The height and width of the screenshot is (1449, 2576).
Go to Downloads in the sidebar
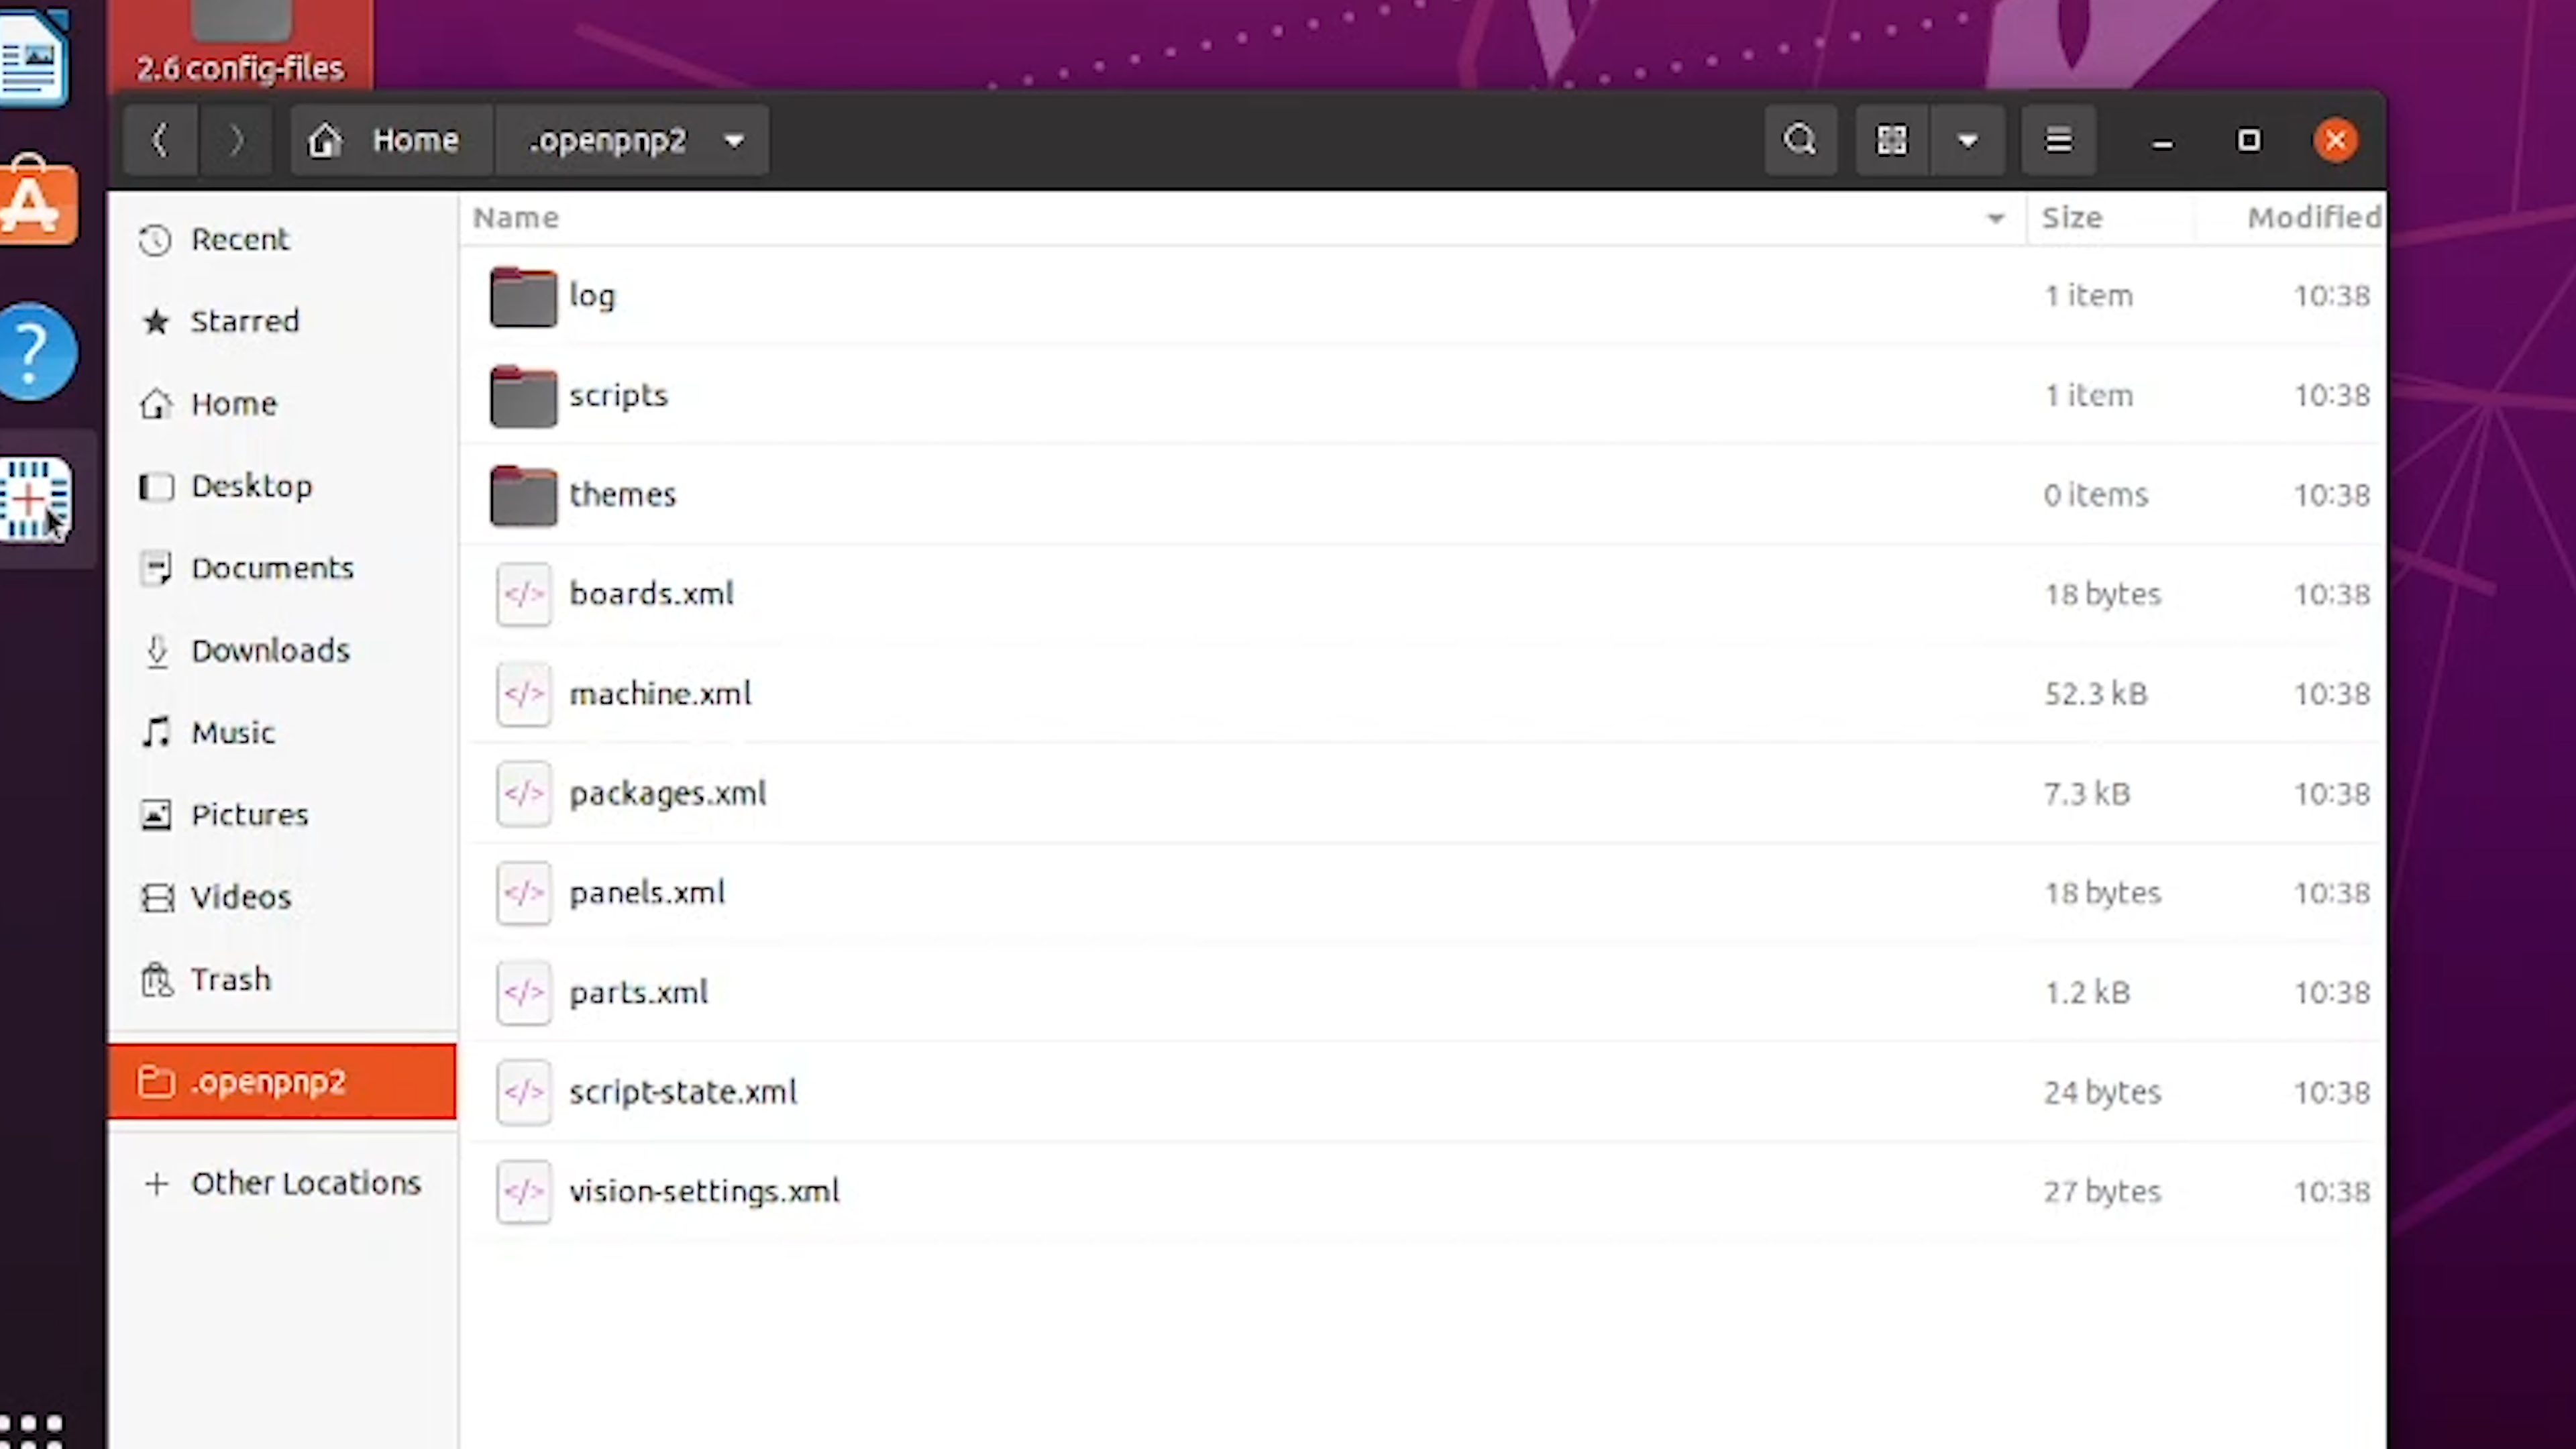pyautogui.click(x=270, y=651)
